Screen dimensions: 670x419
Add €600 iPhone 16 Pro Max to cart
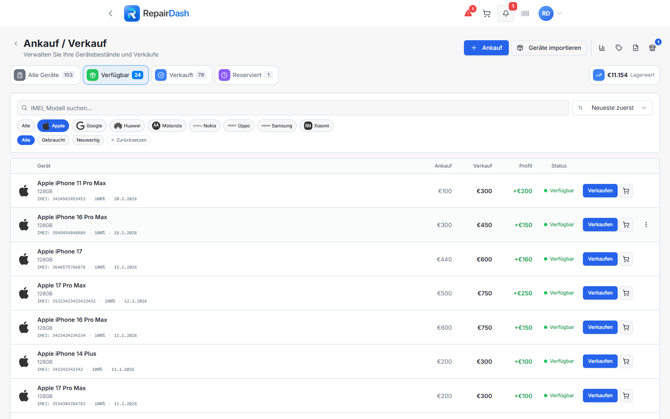(626, 327)
